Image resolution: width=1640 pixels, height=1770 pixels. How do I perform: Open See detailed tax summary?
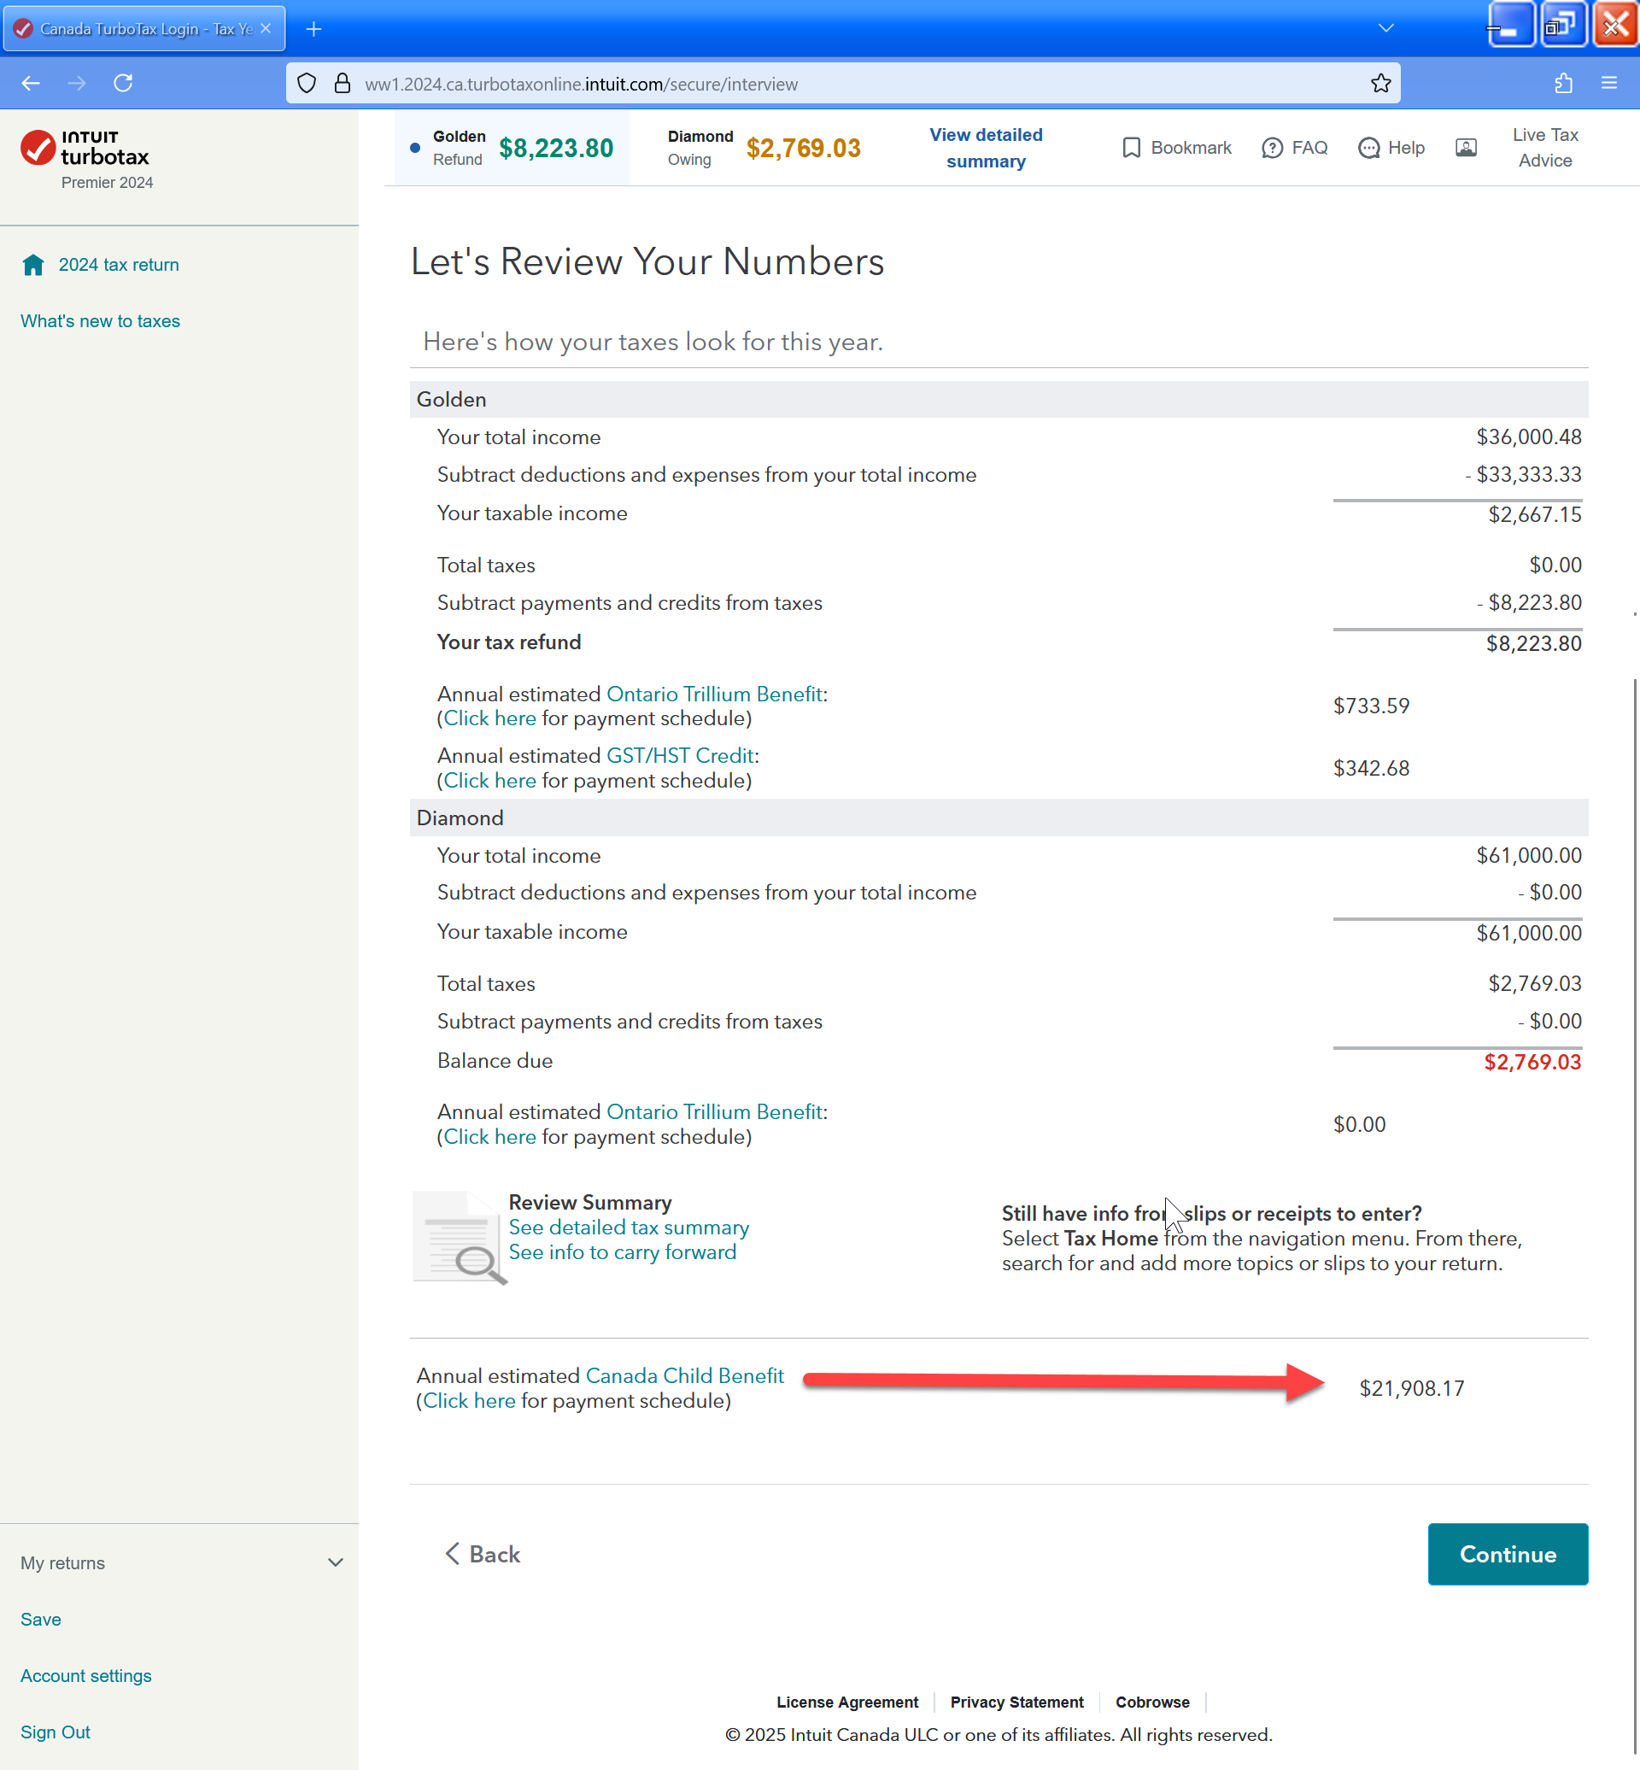click(630, 1227)
